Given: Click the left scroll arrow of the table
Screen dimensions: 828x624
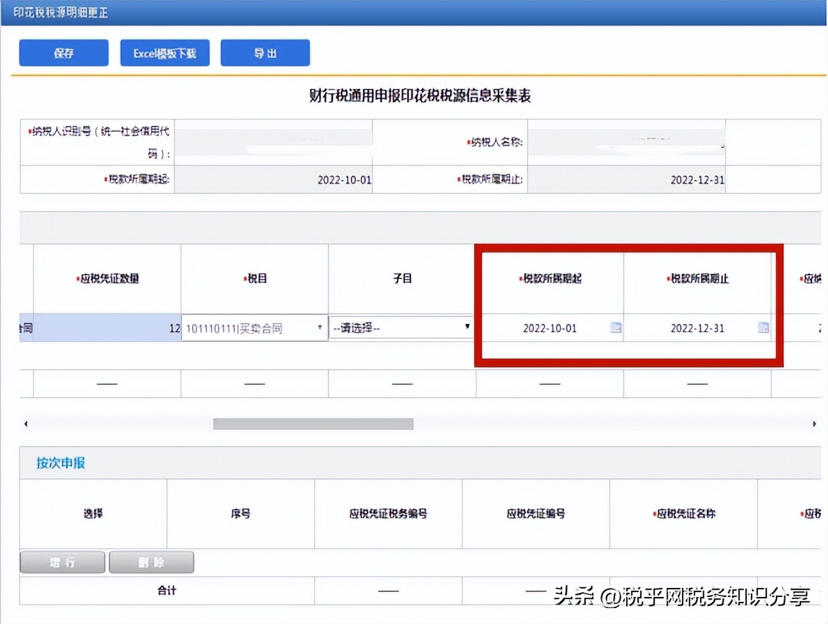Looking at the screenshot, I should [x=26, y=423].
